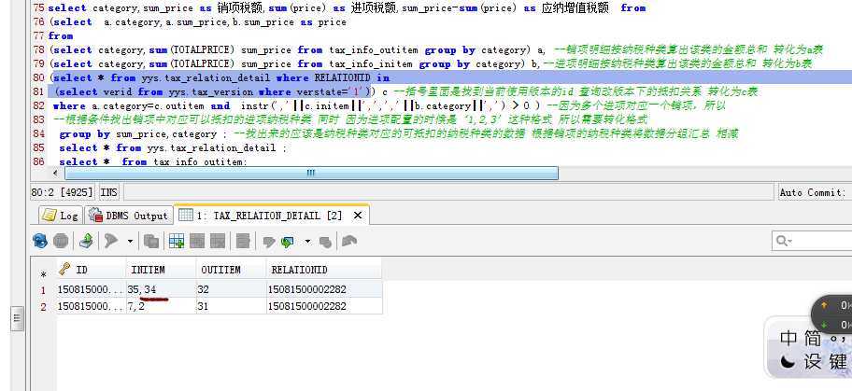Screen dimensions: 852x391
Task: Click the left edge panel grip handle
Action: 17,318
